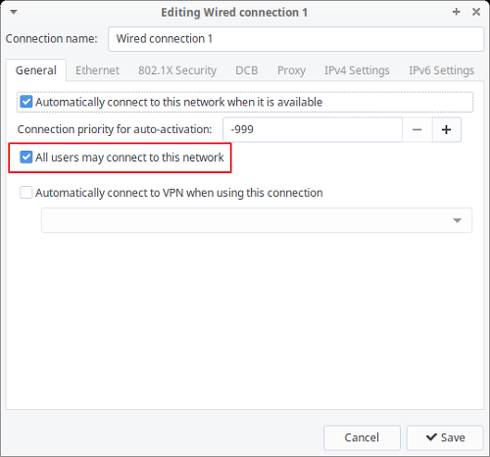
Task: Decrease connection priority with minus button
Action: 417,130
